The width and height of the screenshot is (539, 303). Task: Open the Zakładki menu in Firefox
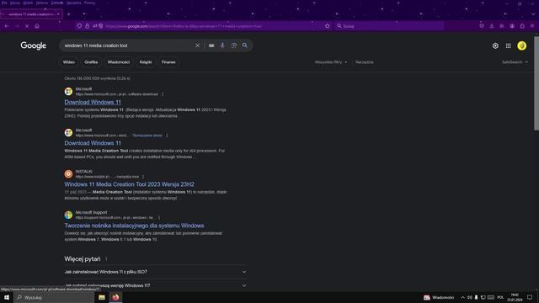57,3
